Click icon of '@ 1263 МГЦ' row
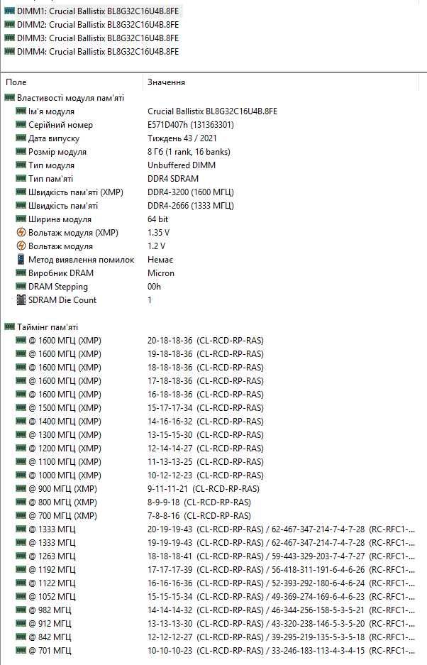This screenshot has height=665, width=427. [21, 556]
